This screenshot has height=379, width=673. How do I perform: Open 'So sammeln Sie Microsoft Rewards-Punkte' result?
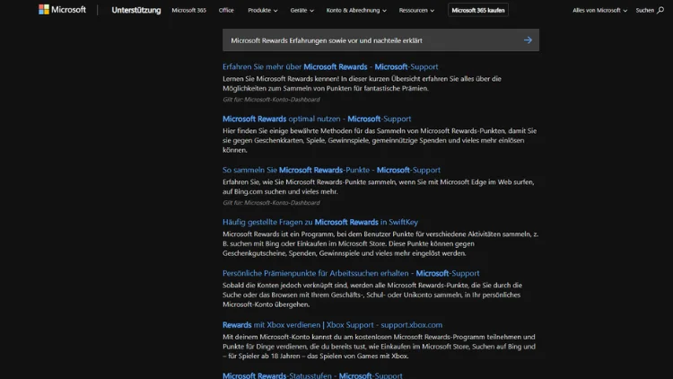(331, 170)
